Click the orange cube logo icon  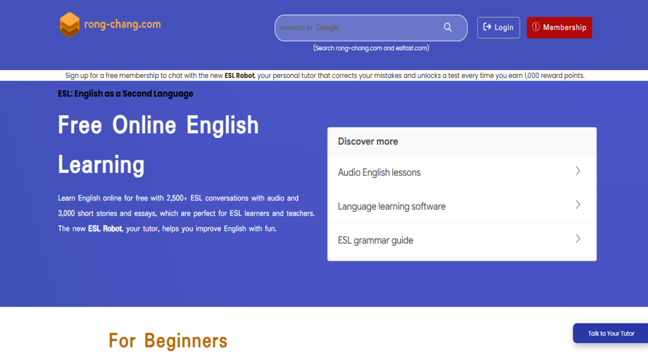click(x=70, y=25)
